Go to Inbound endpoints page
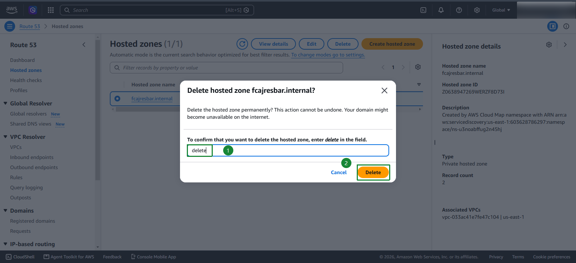 pos(32,157)
